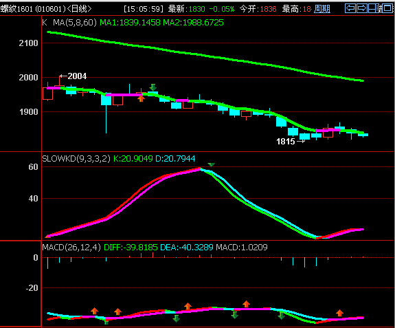Click the orange buy arrow on candlestick chart
This screenshot has height=328, width=395.
click(x=141, y=98)
